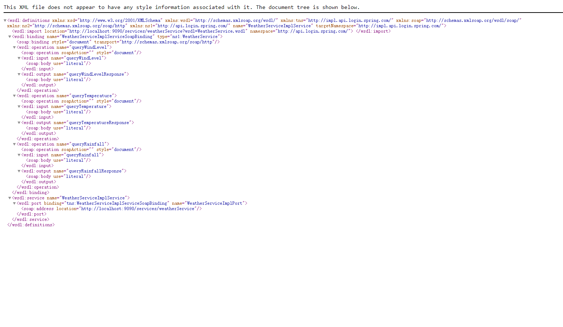The height and width of the screenshot is (327, 563).
Task: Click the xmlns:soap wsdl/soap URL value
Action: pos(473,20)
